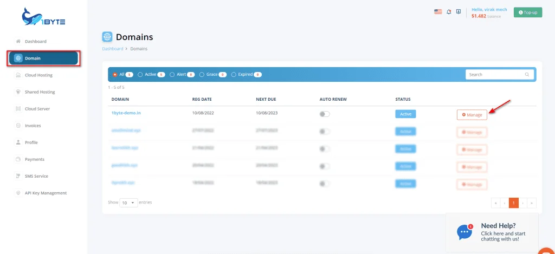Select the Grace filter radio button
Screen dimensions: 555x254
point(202,75)
